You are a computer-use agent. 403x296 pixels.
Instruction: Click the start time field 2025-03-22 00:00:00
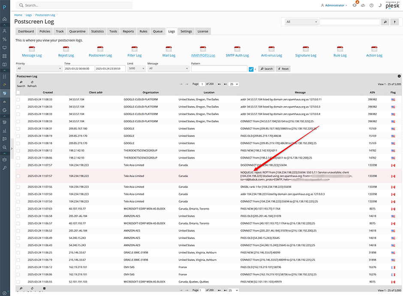tap(79, 68)
